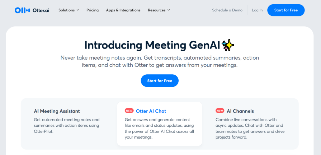Screen dimensions: 321x155
Task: Click the Introducing Meeting GenAI headline
Action: coord(152,45)
